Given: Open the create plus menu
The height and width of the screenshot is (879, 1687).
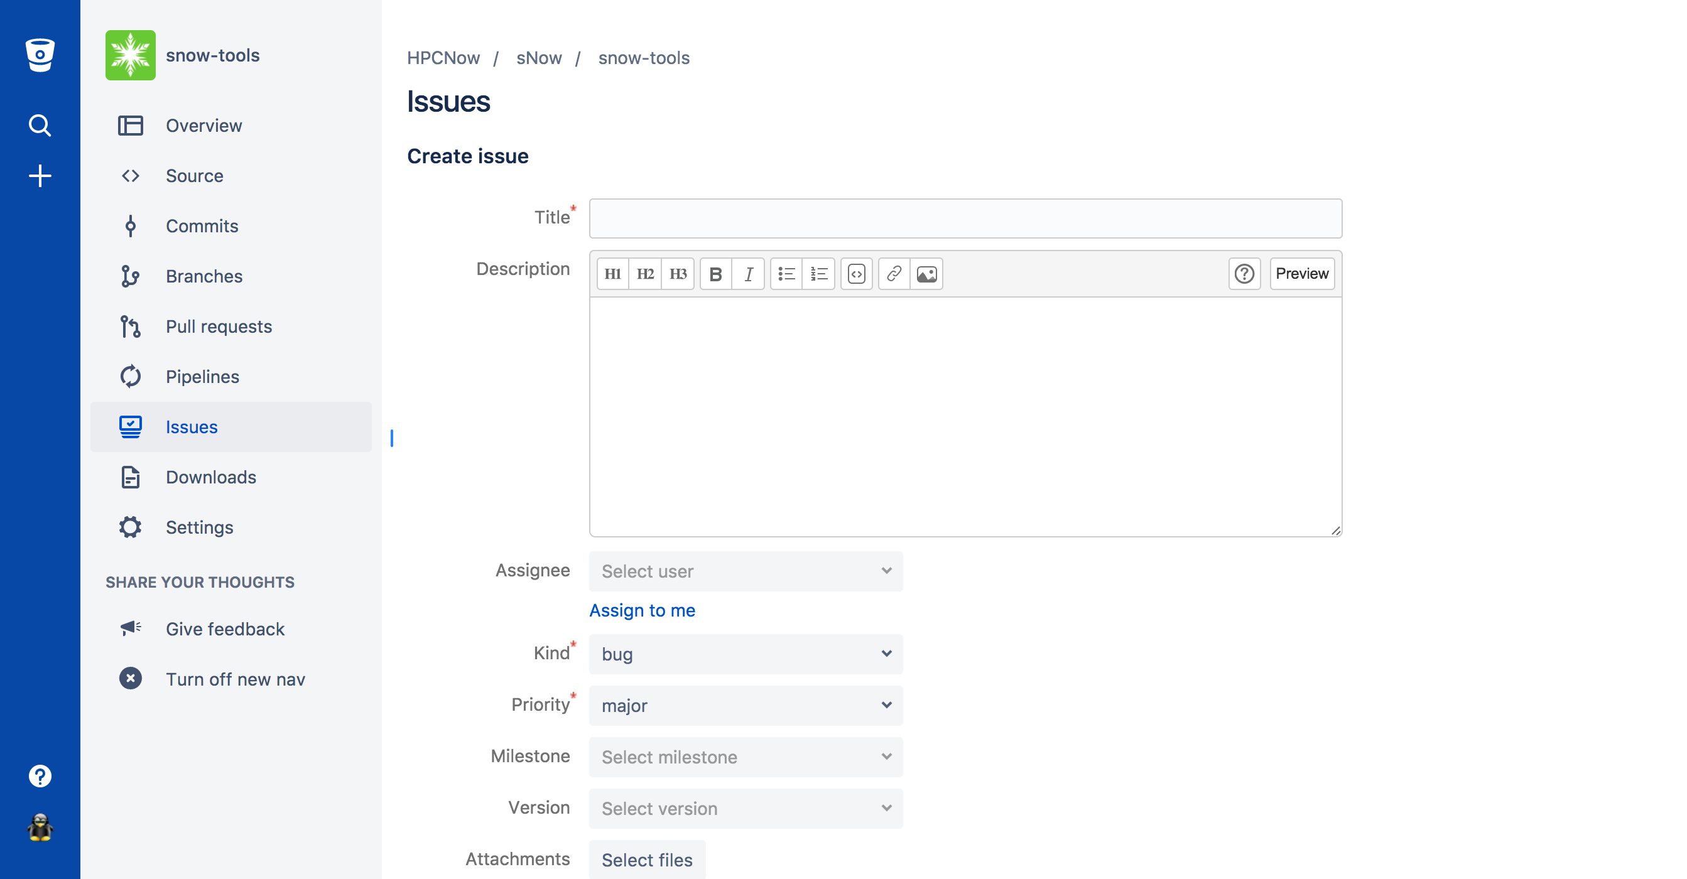Looking at the screenshot, I should tap(40, 175).
